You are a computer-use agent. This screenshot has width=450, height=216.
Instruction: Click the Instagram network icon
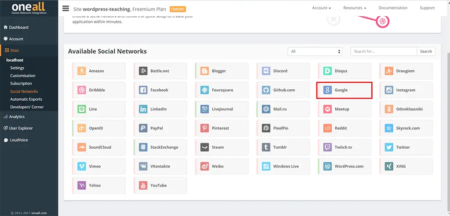(389, 90)
